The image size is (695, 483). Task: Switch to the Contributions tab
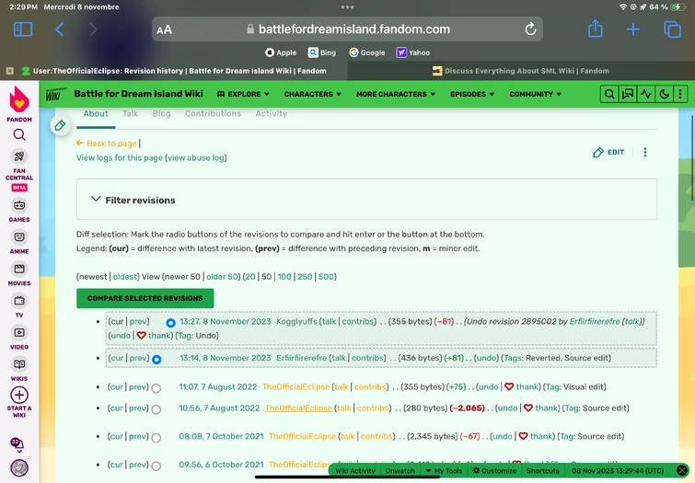point(213,114)
